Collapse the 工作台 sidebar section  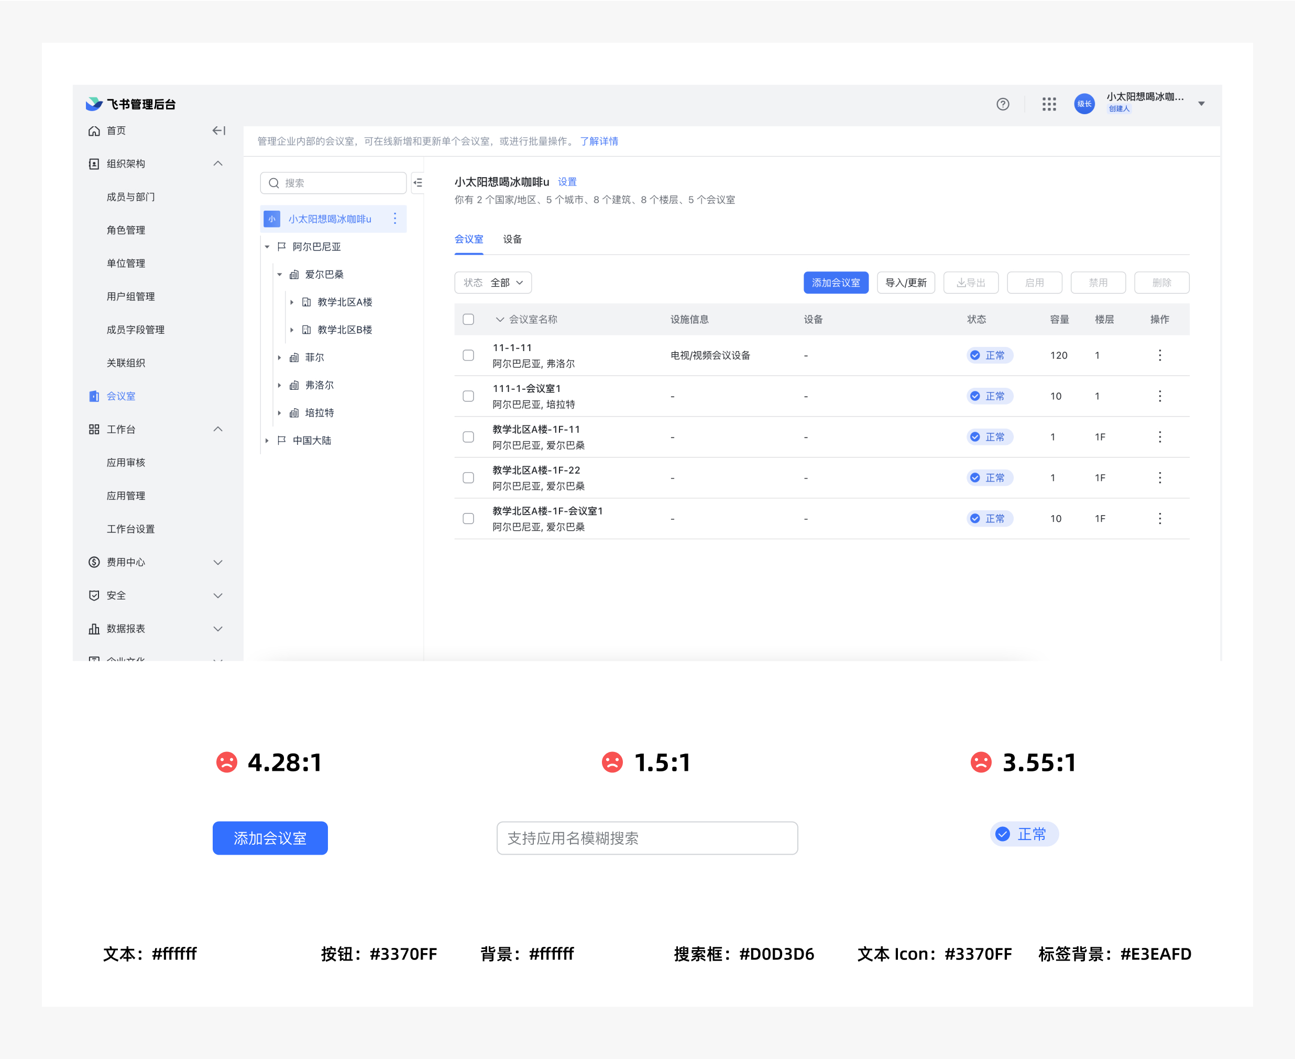pos(217,429)
